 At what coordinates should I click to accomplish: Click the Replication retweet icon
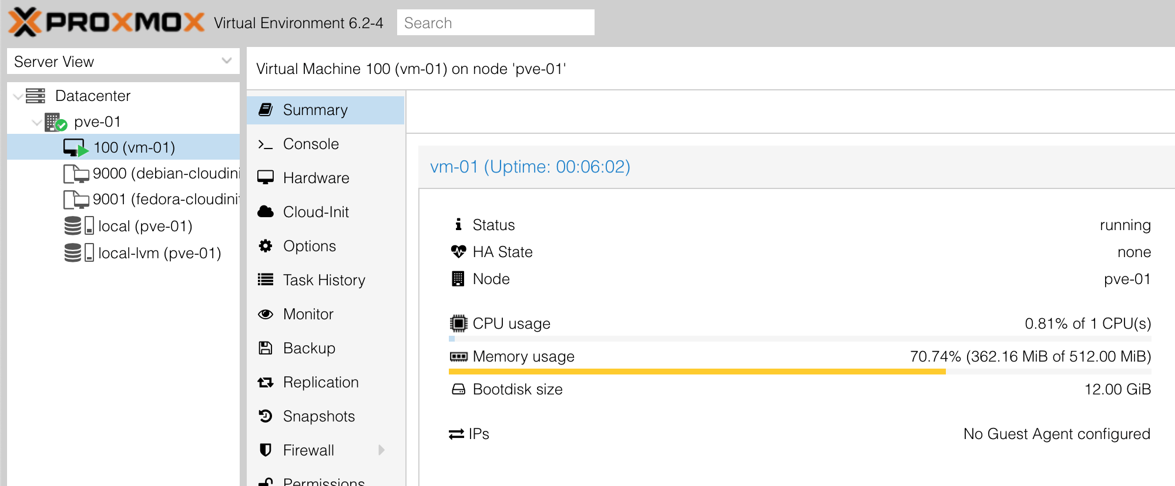tap(266, 382)
